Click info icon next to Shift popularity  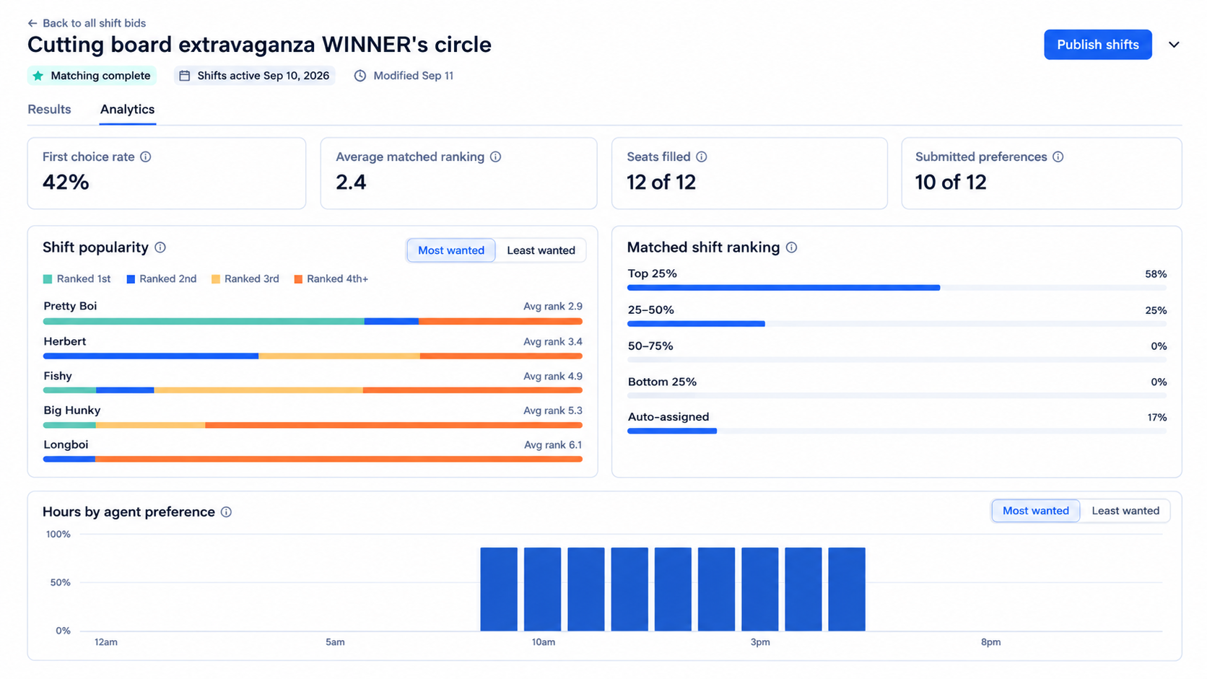160,247
